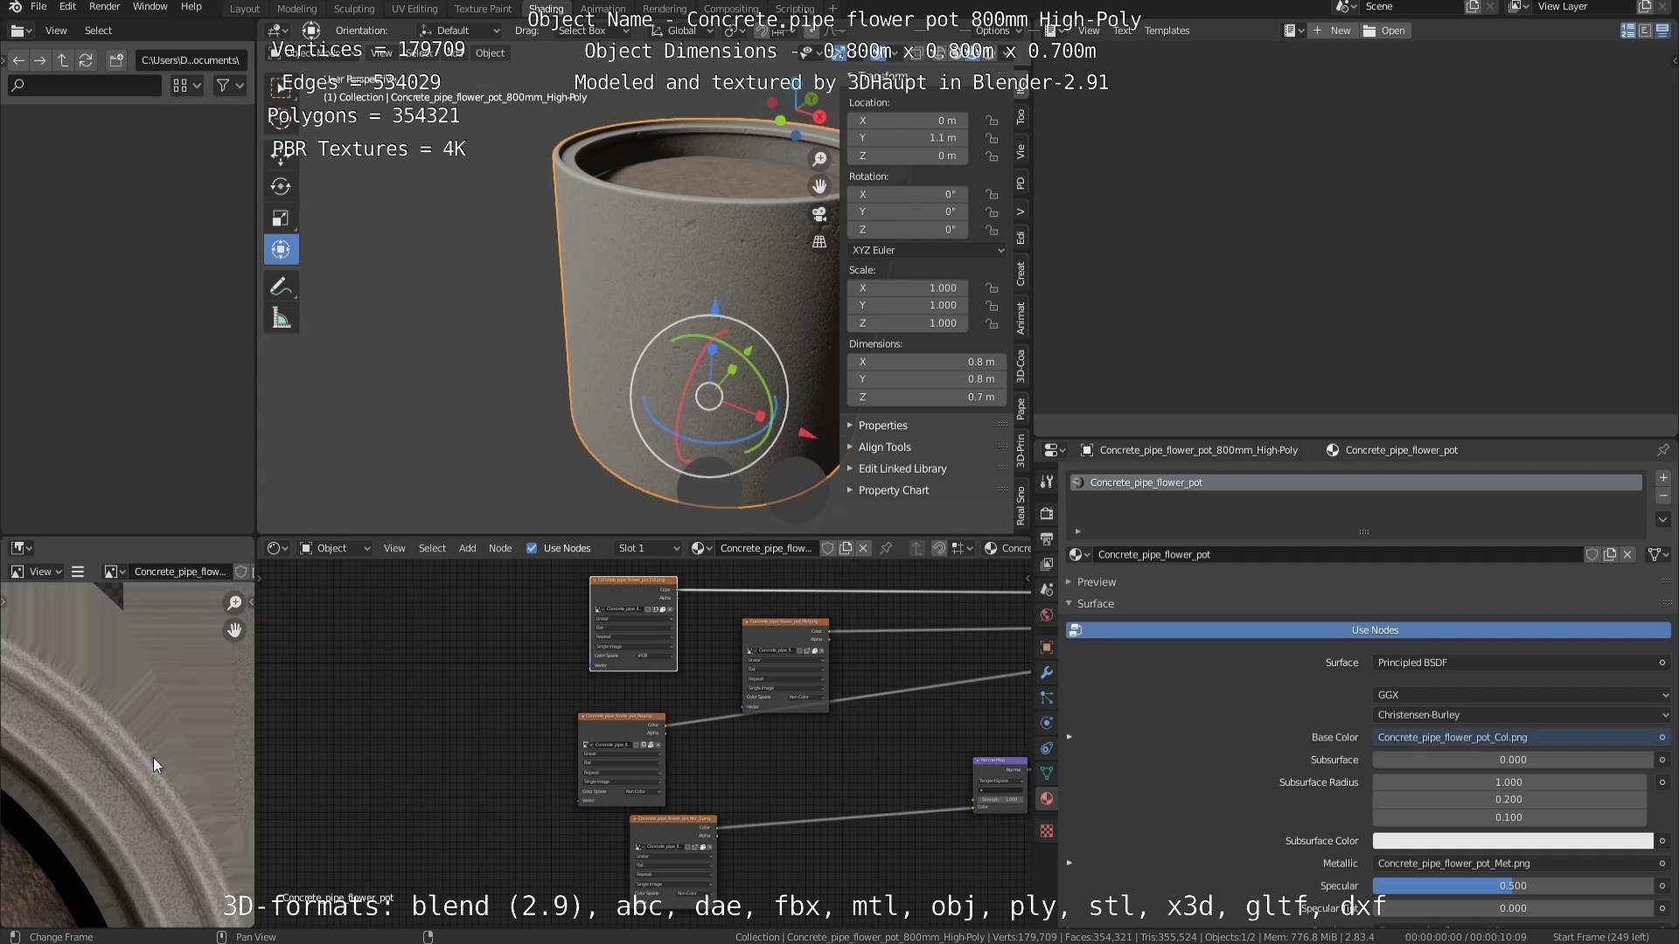Open the Particles properties tab
1679x944 pixels.
coord(1047,698)
